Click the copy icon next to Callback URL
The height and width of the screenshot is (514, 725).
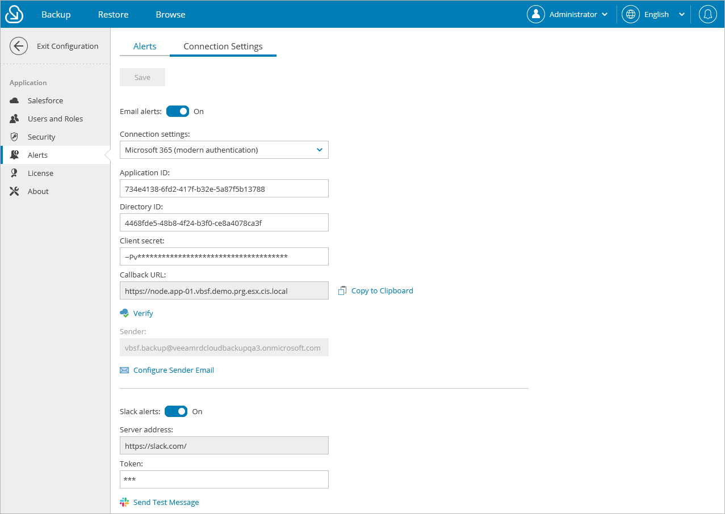click(x=342, y=290)
